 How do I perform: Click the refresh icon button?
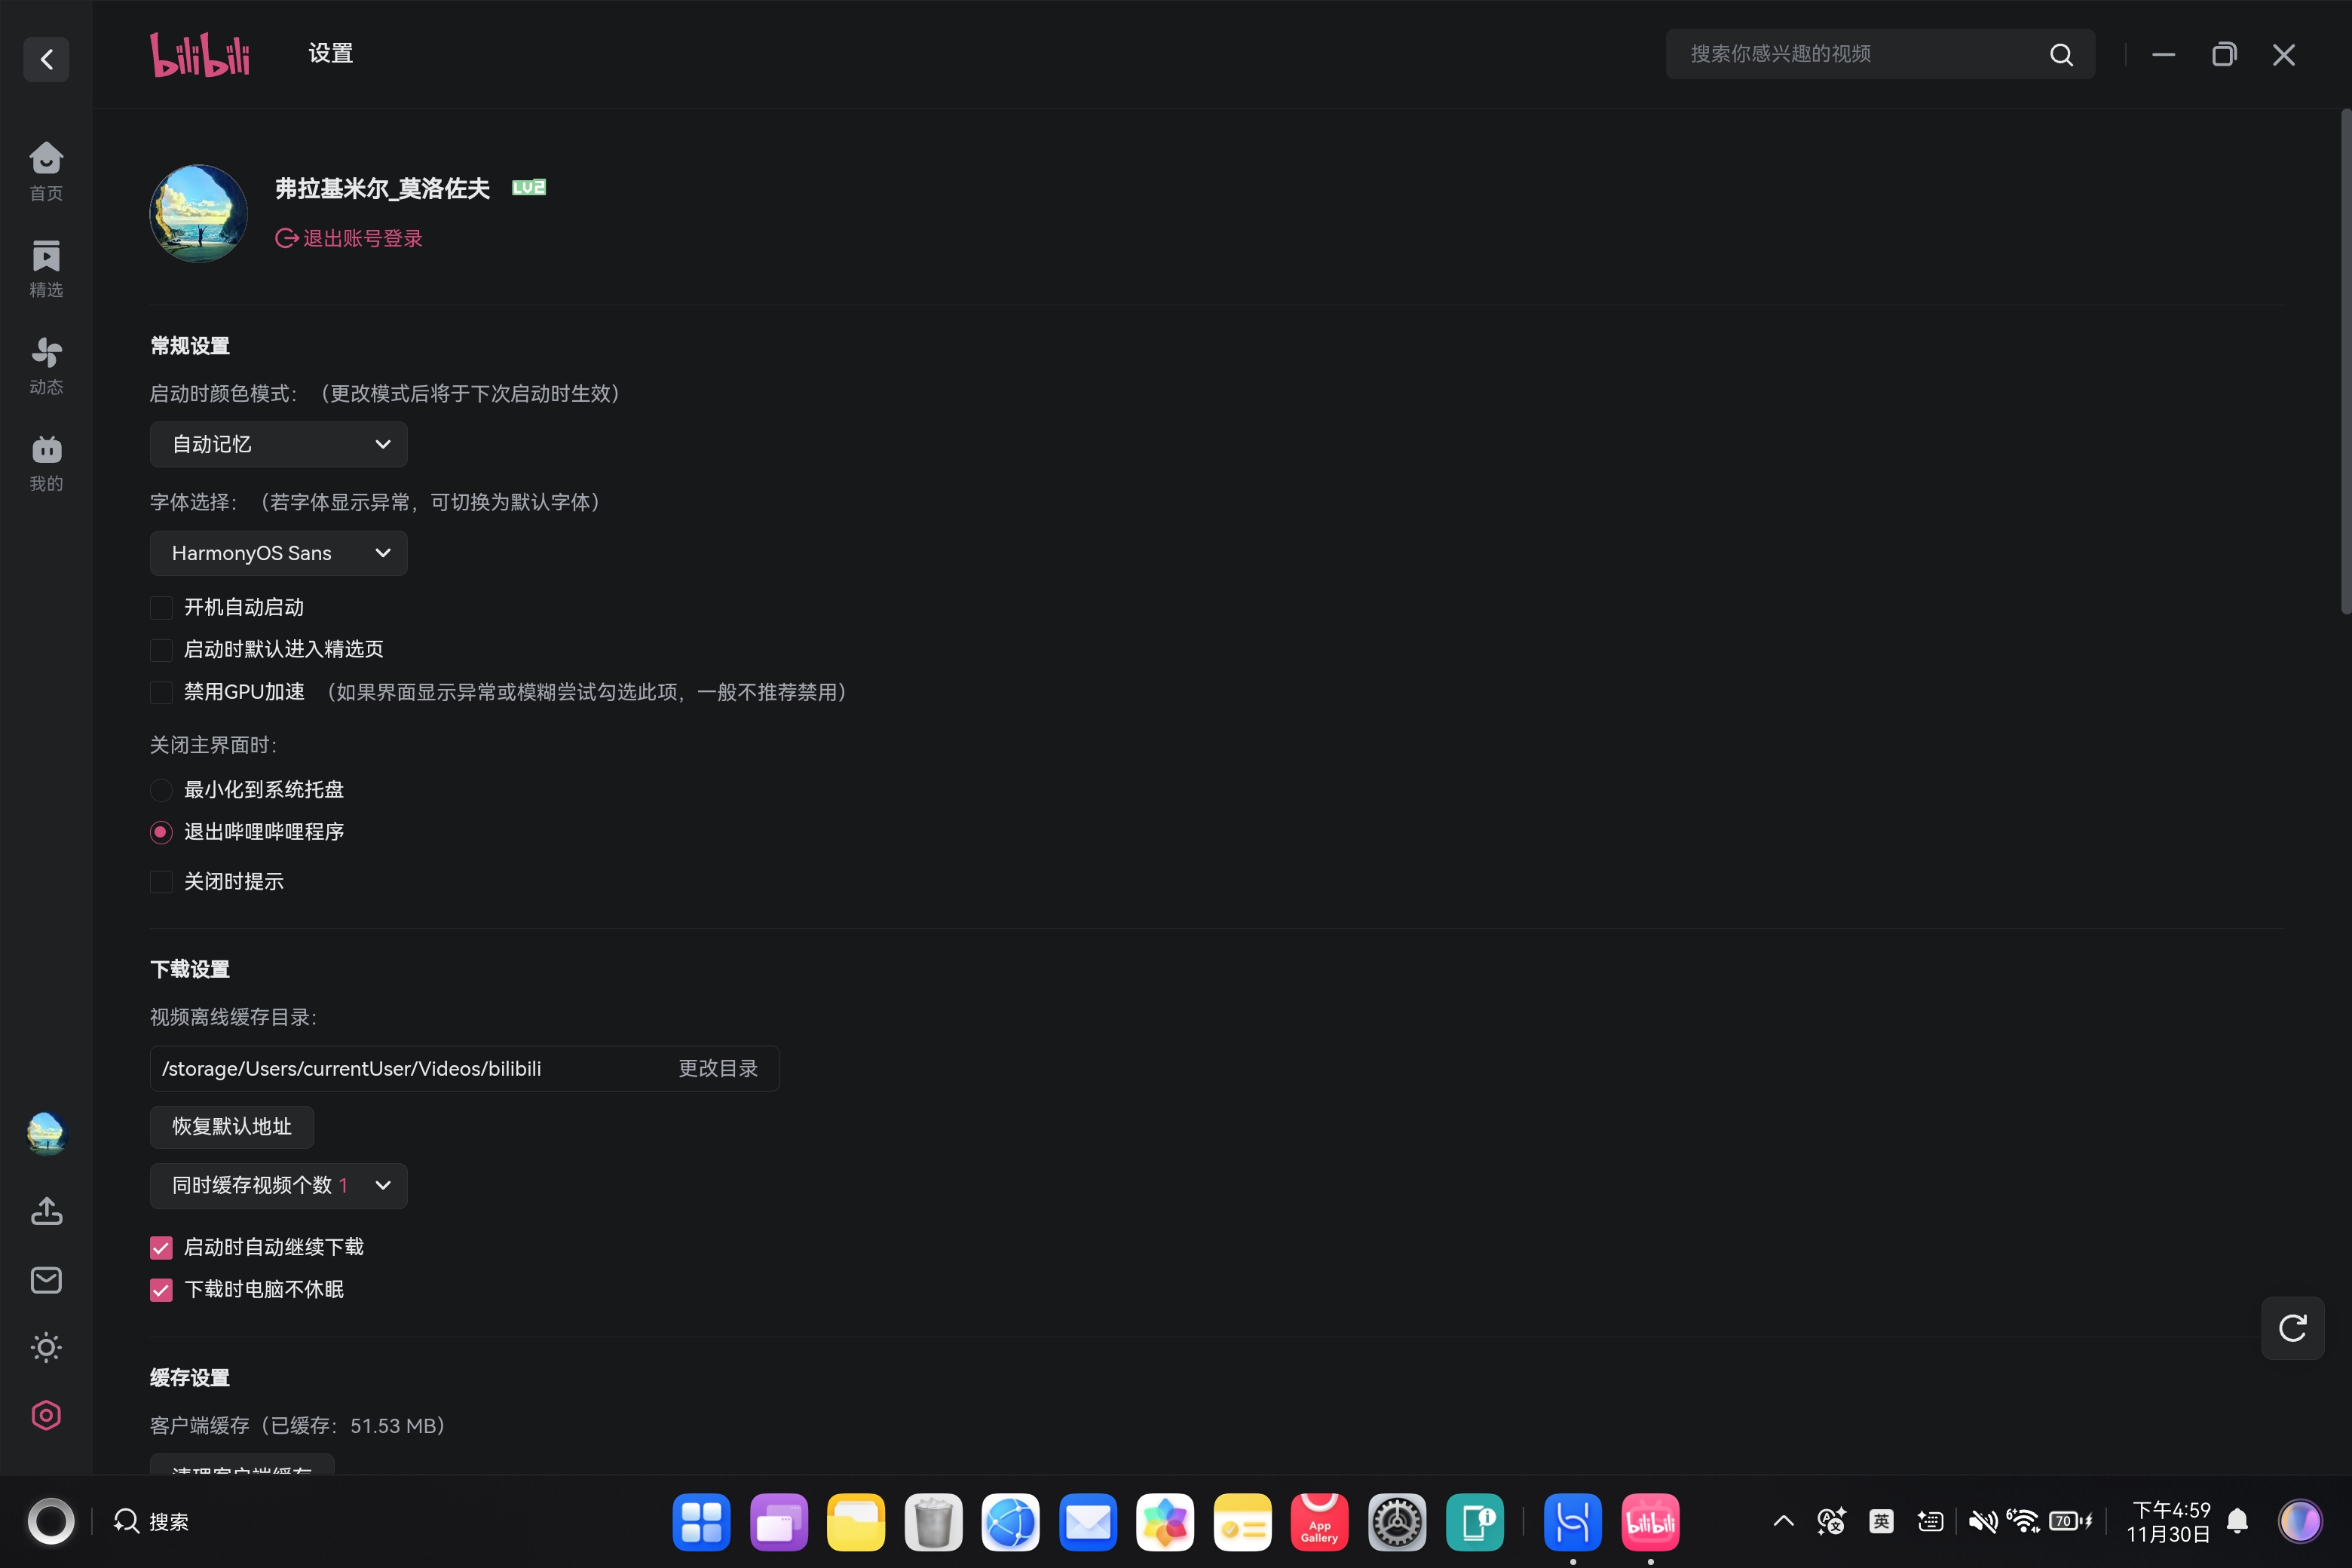coord(2292,1328)
